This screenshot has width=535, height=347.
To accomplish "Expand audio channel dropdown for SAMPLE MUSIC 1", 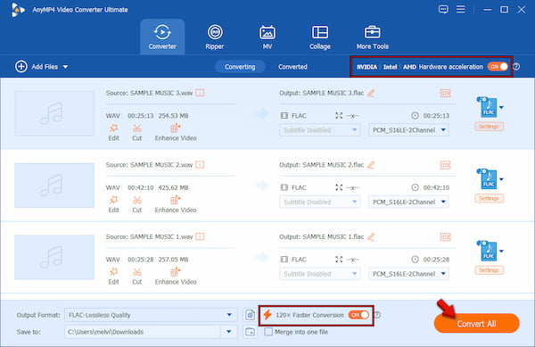I will coord(408,274).
